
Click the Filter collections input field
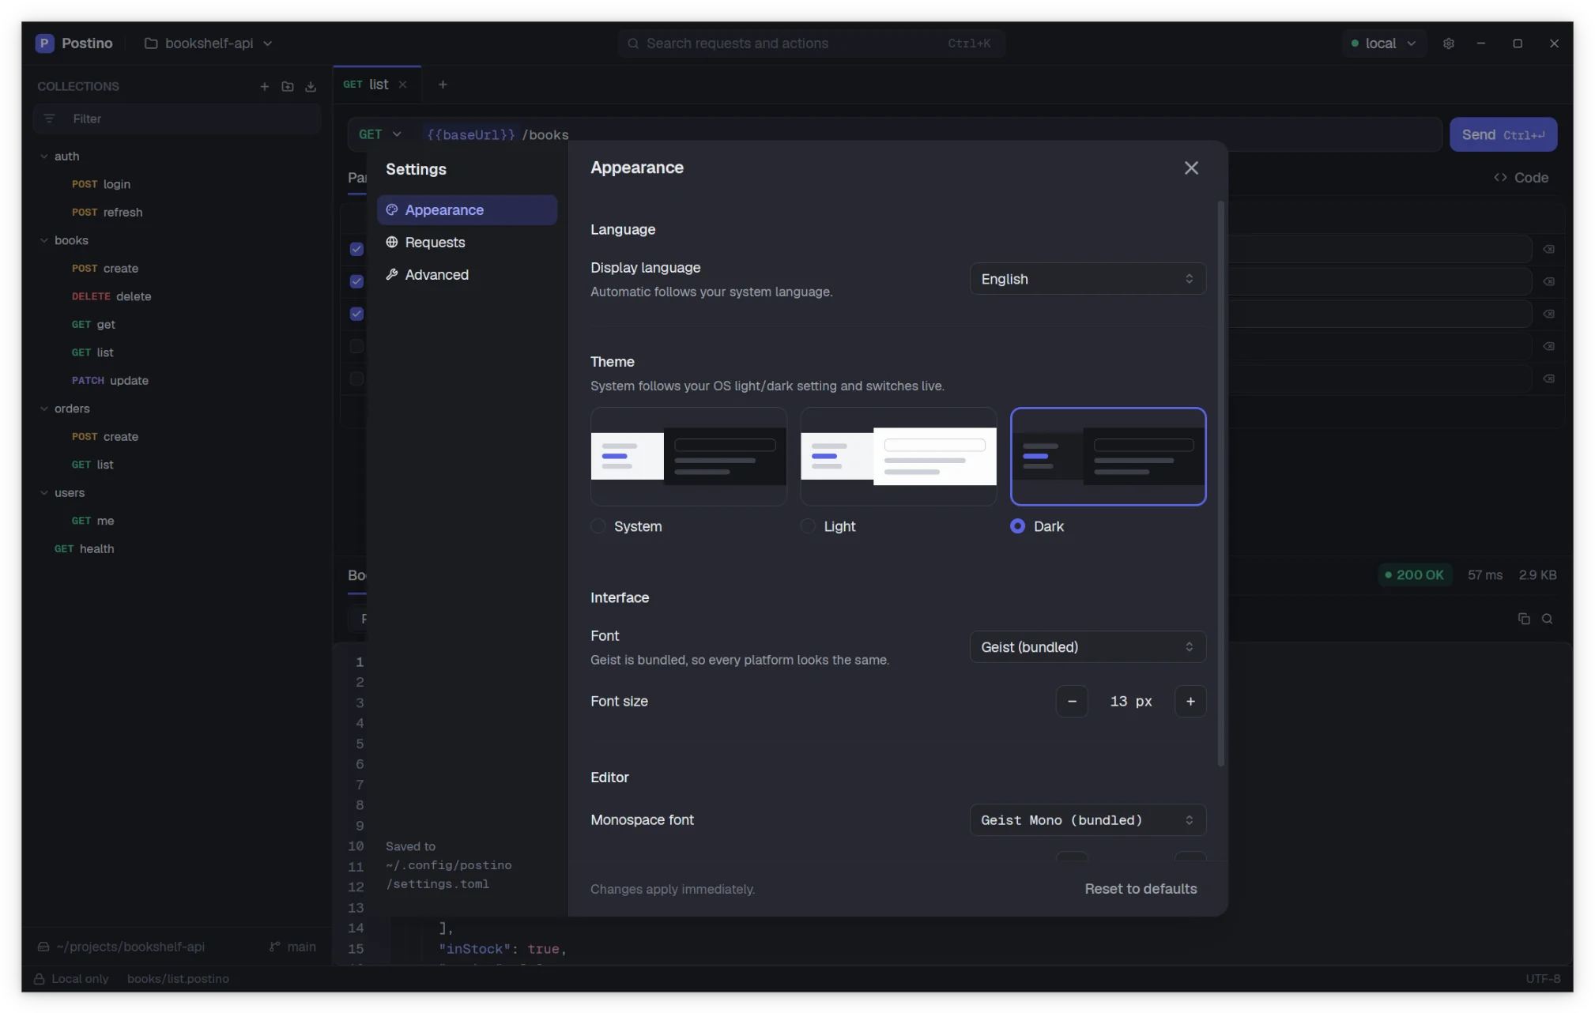pyautogui.click(x=177, y=119)
